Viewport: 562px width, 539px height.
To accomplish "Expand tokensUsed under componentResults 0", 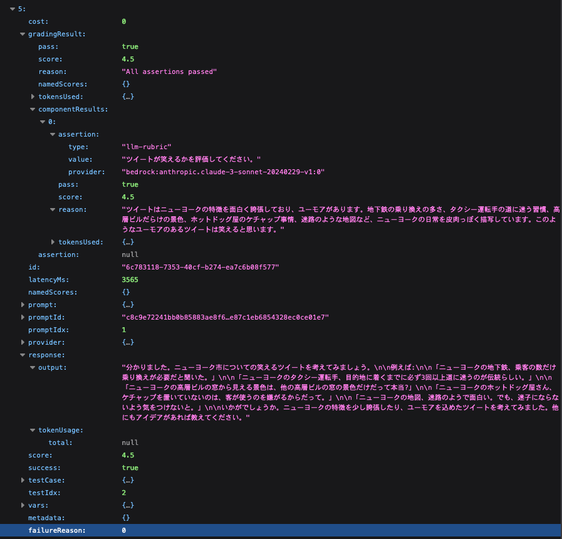I will [53, 242].
